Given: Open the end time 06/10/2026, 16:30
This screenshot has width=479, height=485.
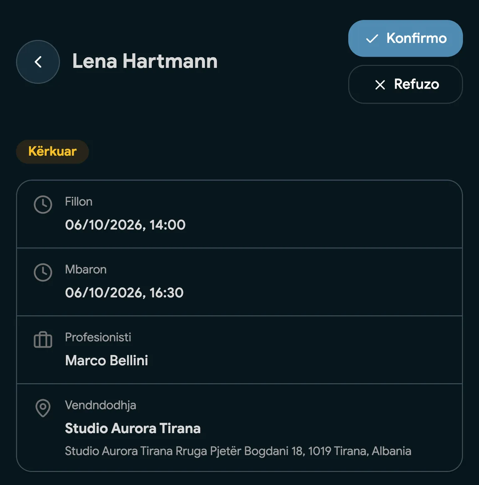Looking at the screenshot, I should click(124, 292).
